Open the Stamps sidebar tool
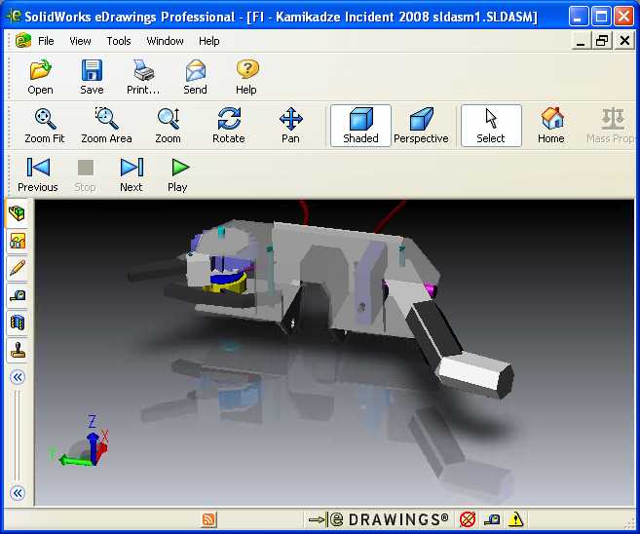 click(x=18, y=350)
